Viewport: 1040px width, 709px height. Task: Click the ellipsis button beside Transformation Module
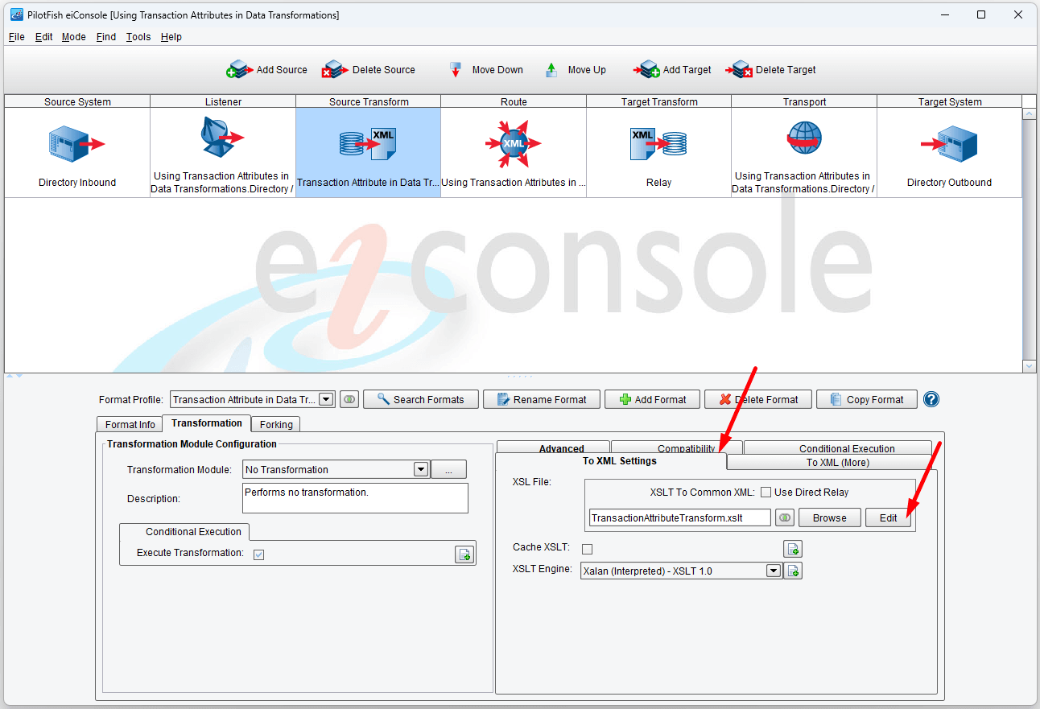(449, 469)
